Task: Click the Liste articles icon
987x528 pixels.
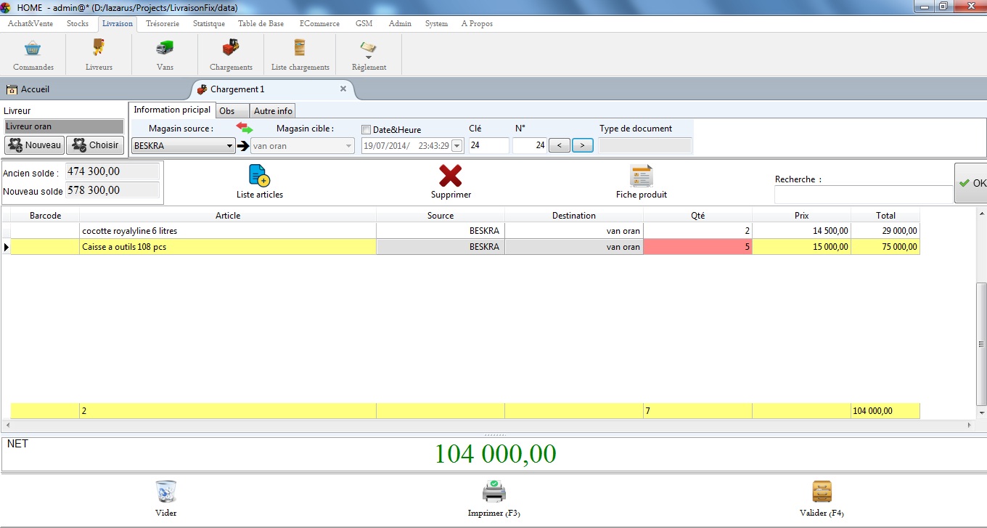Action: 259,176
